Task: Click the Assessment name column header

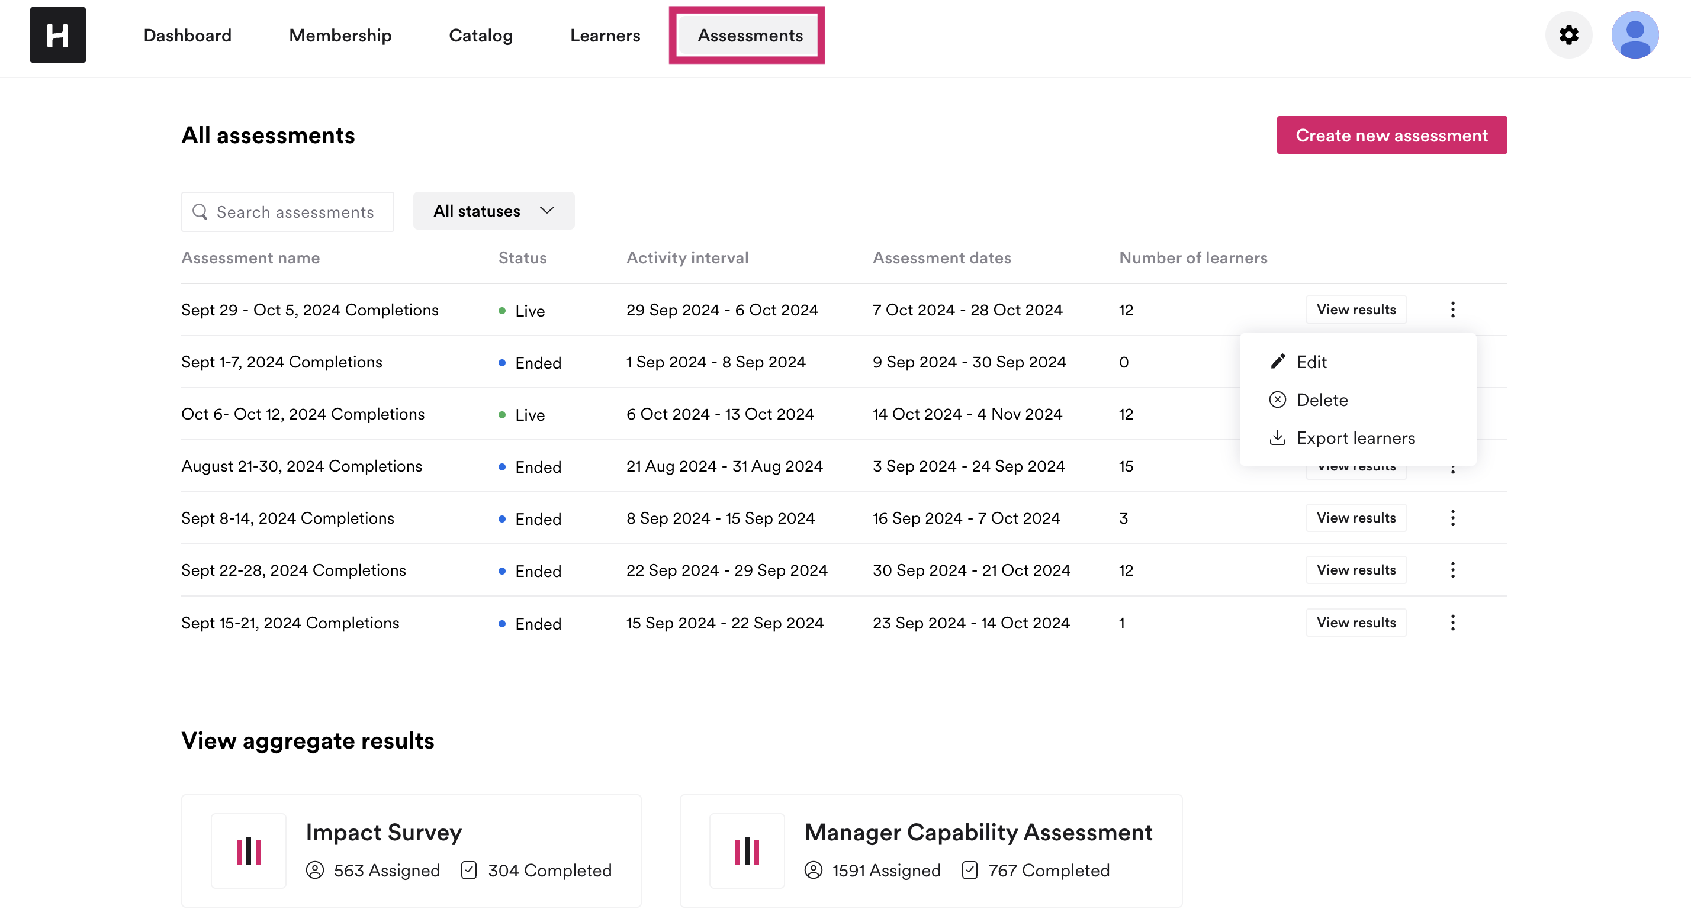Action: pos(251,258)
